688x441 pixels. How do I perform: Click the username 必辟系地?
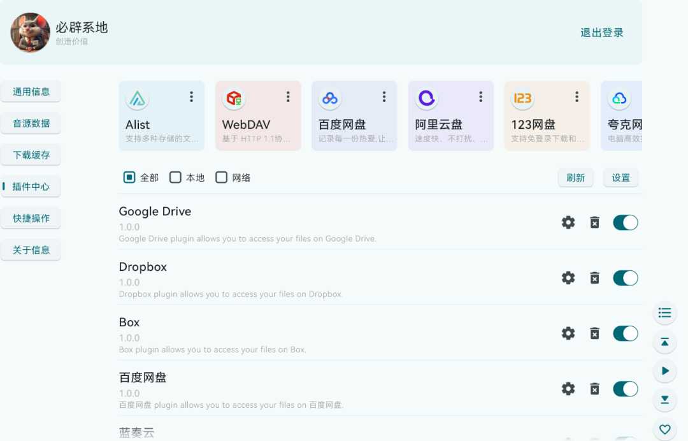pyautogui.click(x=82, y=27)
